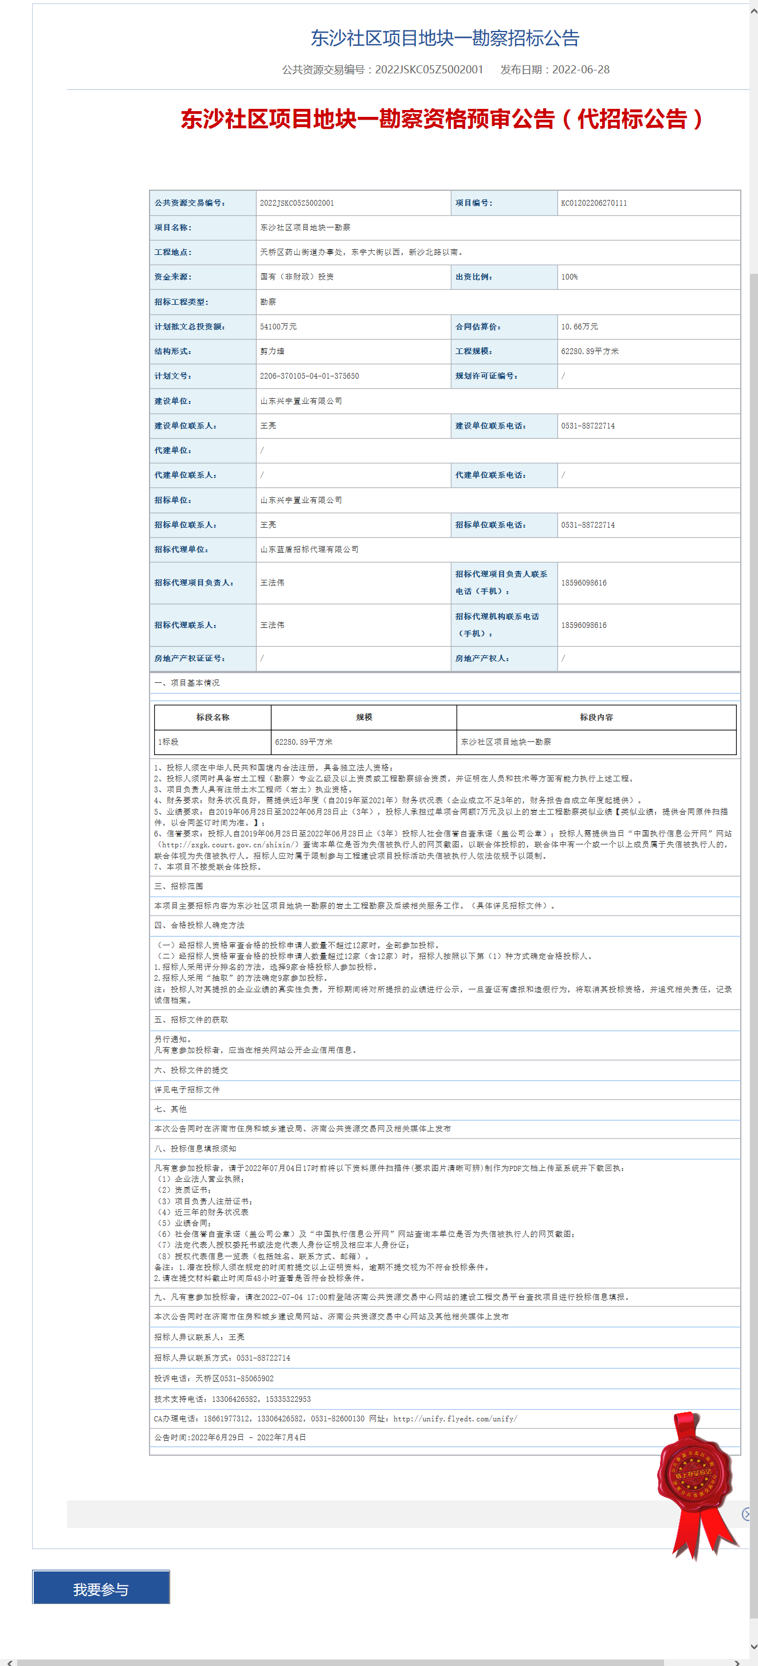
Task: Click the section heading 四、合格投标人确定方法
Action: [x=199, y=925]
